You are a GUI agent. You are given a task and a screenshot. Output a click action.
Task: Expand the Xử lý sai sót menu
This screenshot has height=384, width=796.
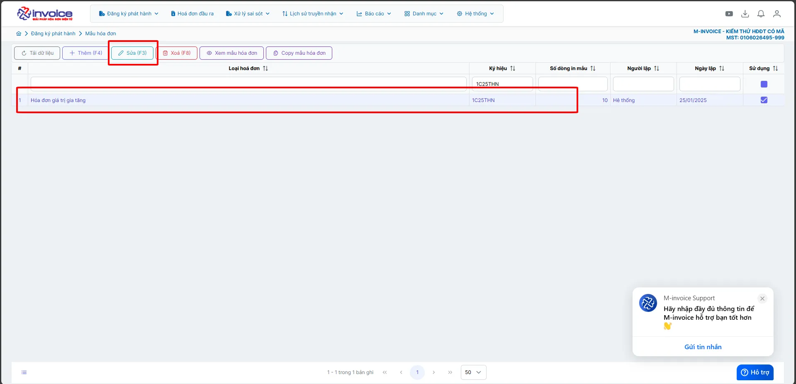pyautogui.click(x=248, y=14)
